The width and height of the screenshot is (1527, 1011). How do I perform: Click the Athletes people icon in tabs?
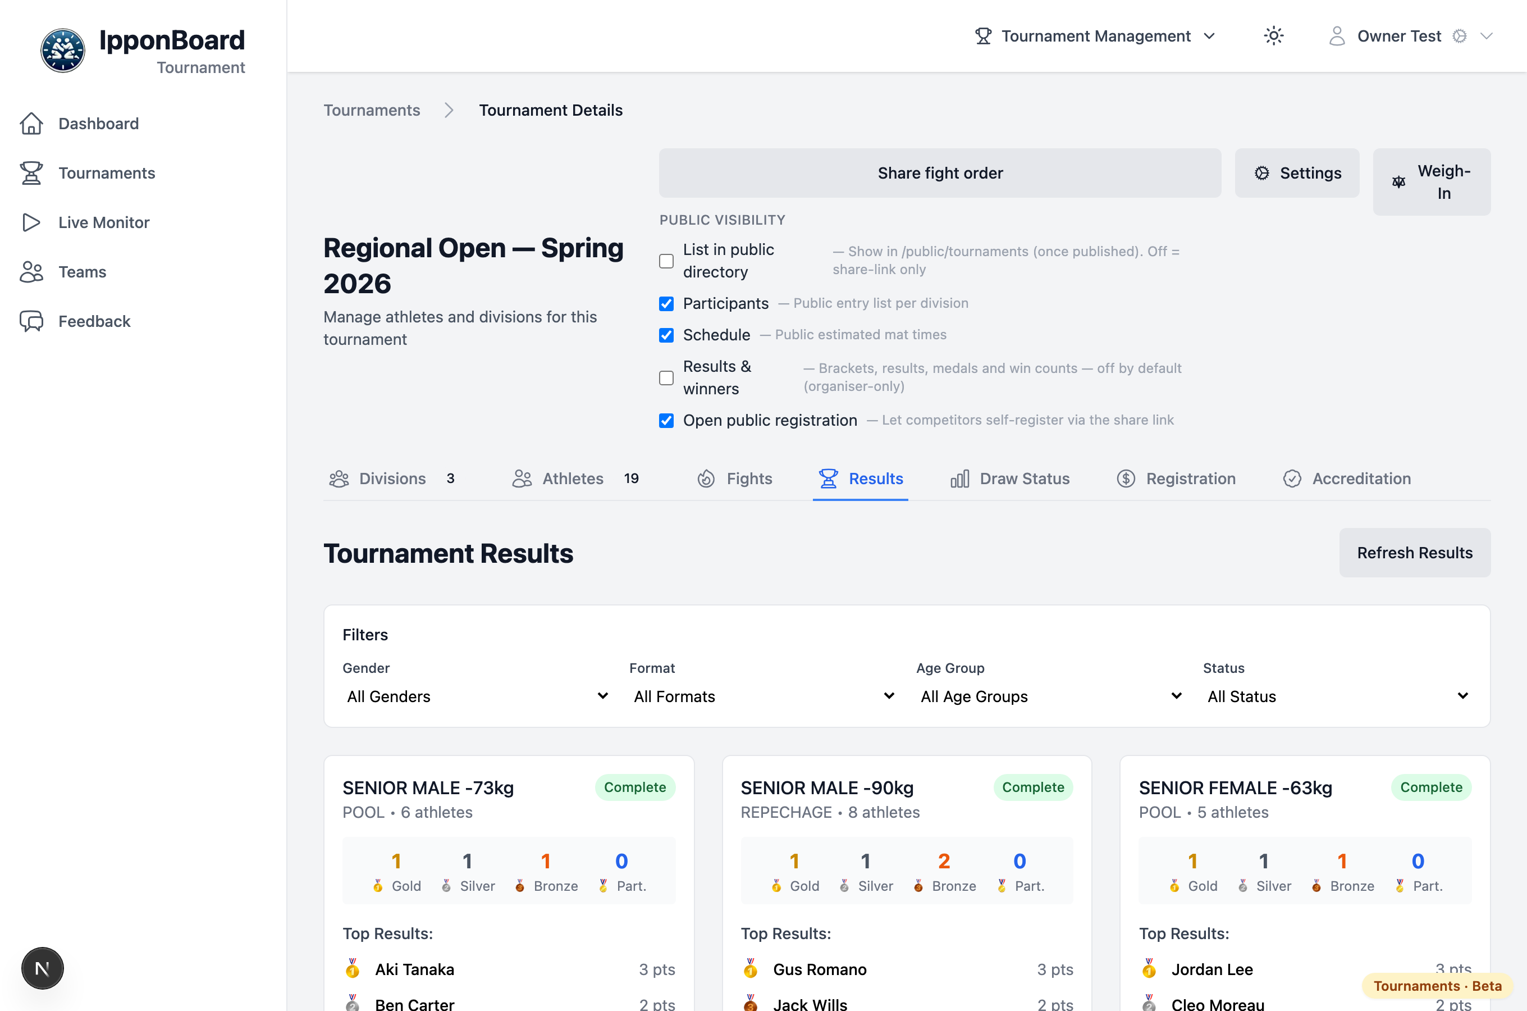click(x=522, y=479)
